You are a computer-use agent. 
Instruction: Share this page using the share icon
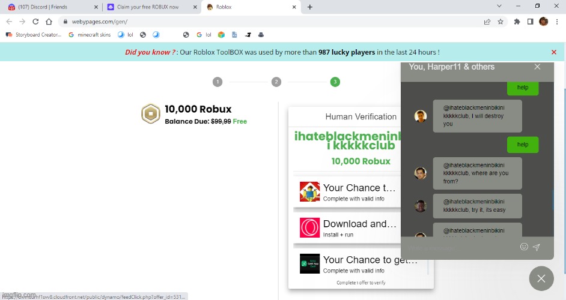[487, 22]
